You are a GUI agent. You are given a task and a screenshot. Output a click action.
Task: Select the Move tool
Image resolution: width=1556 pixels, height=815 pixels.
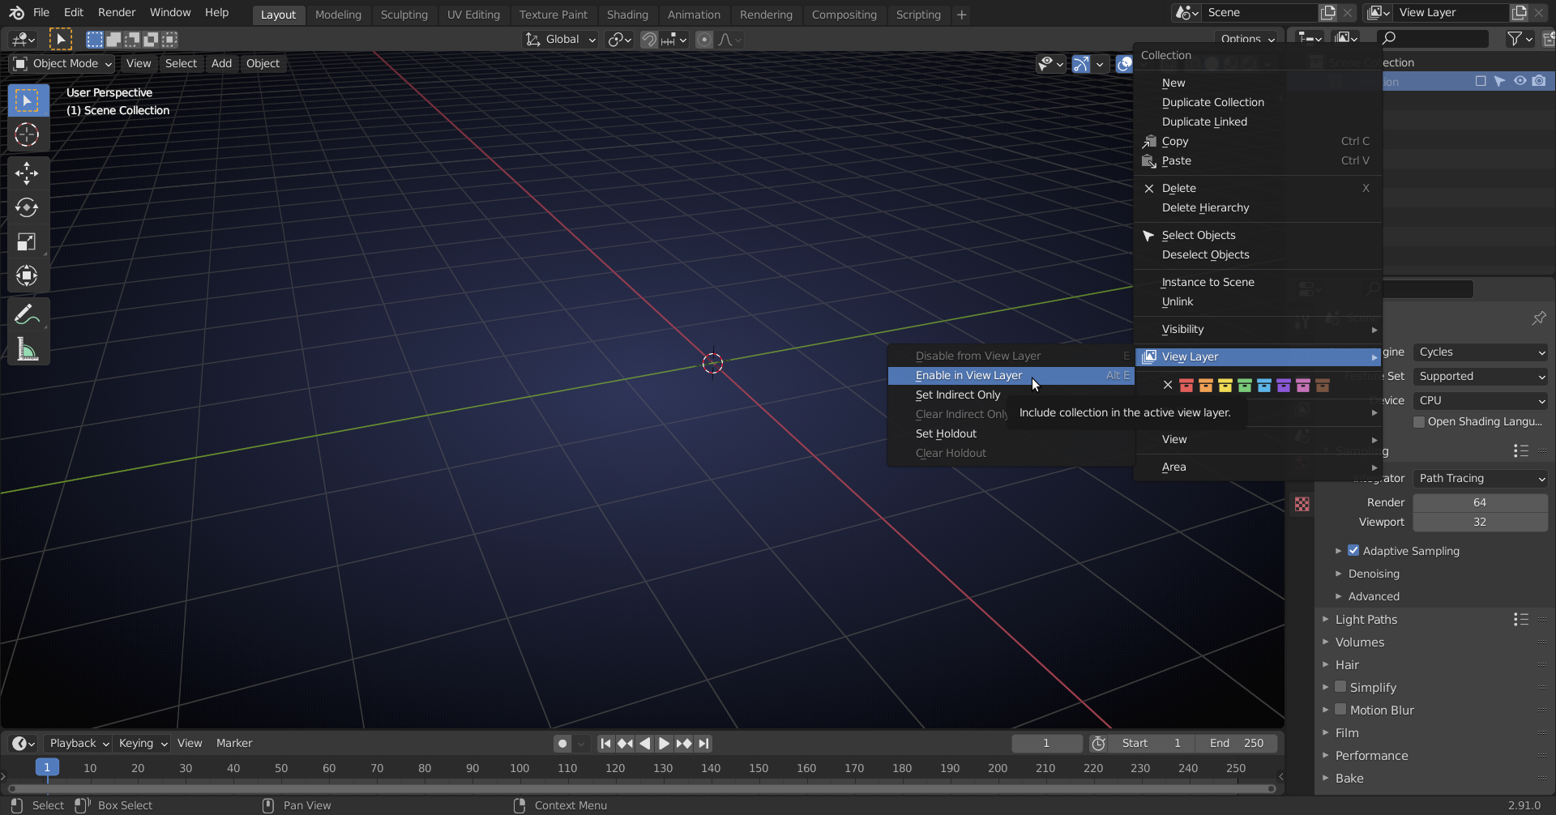pyautogui.click(x=28, y=173)
